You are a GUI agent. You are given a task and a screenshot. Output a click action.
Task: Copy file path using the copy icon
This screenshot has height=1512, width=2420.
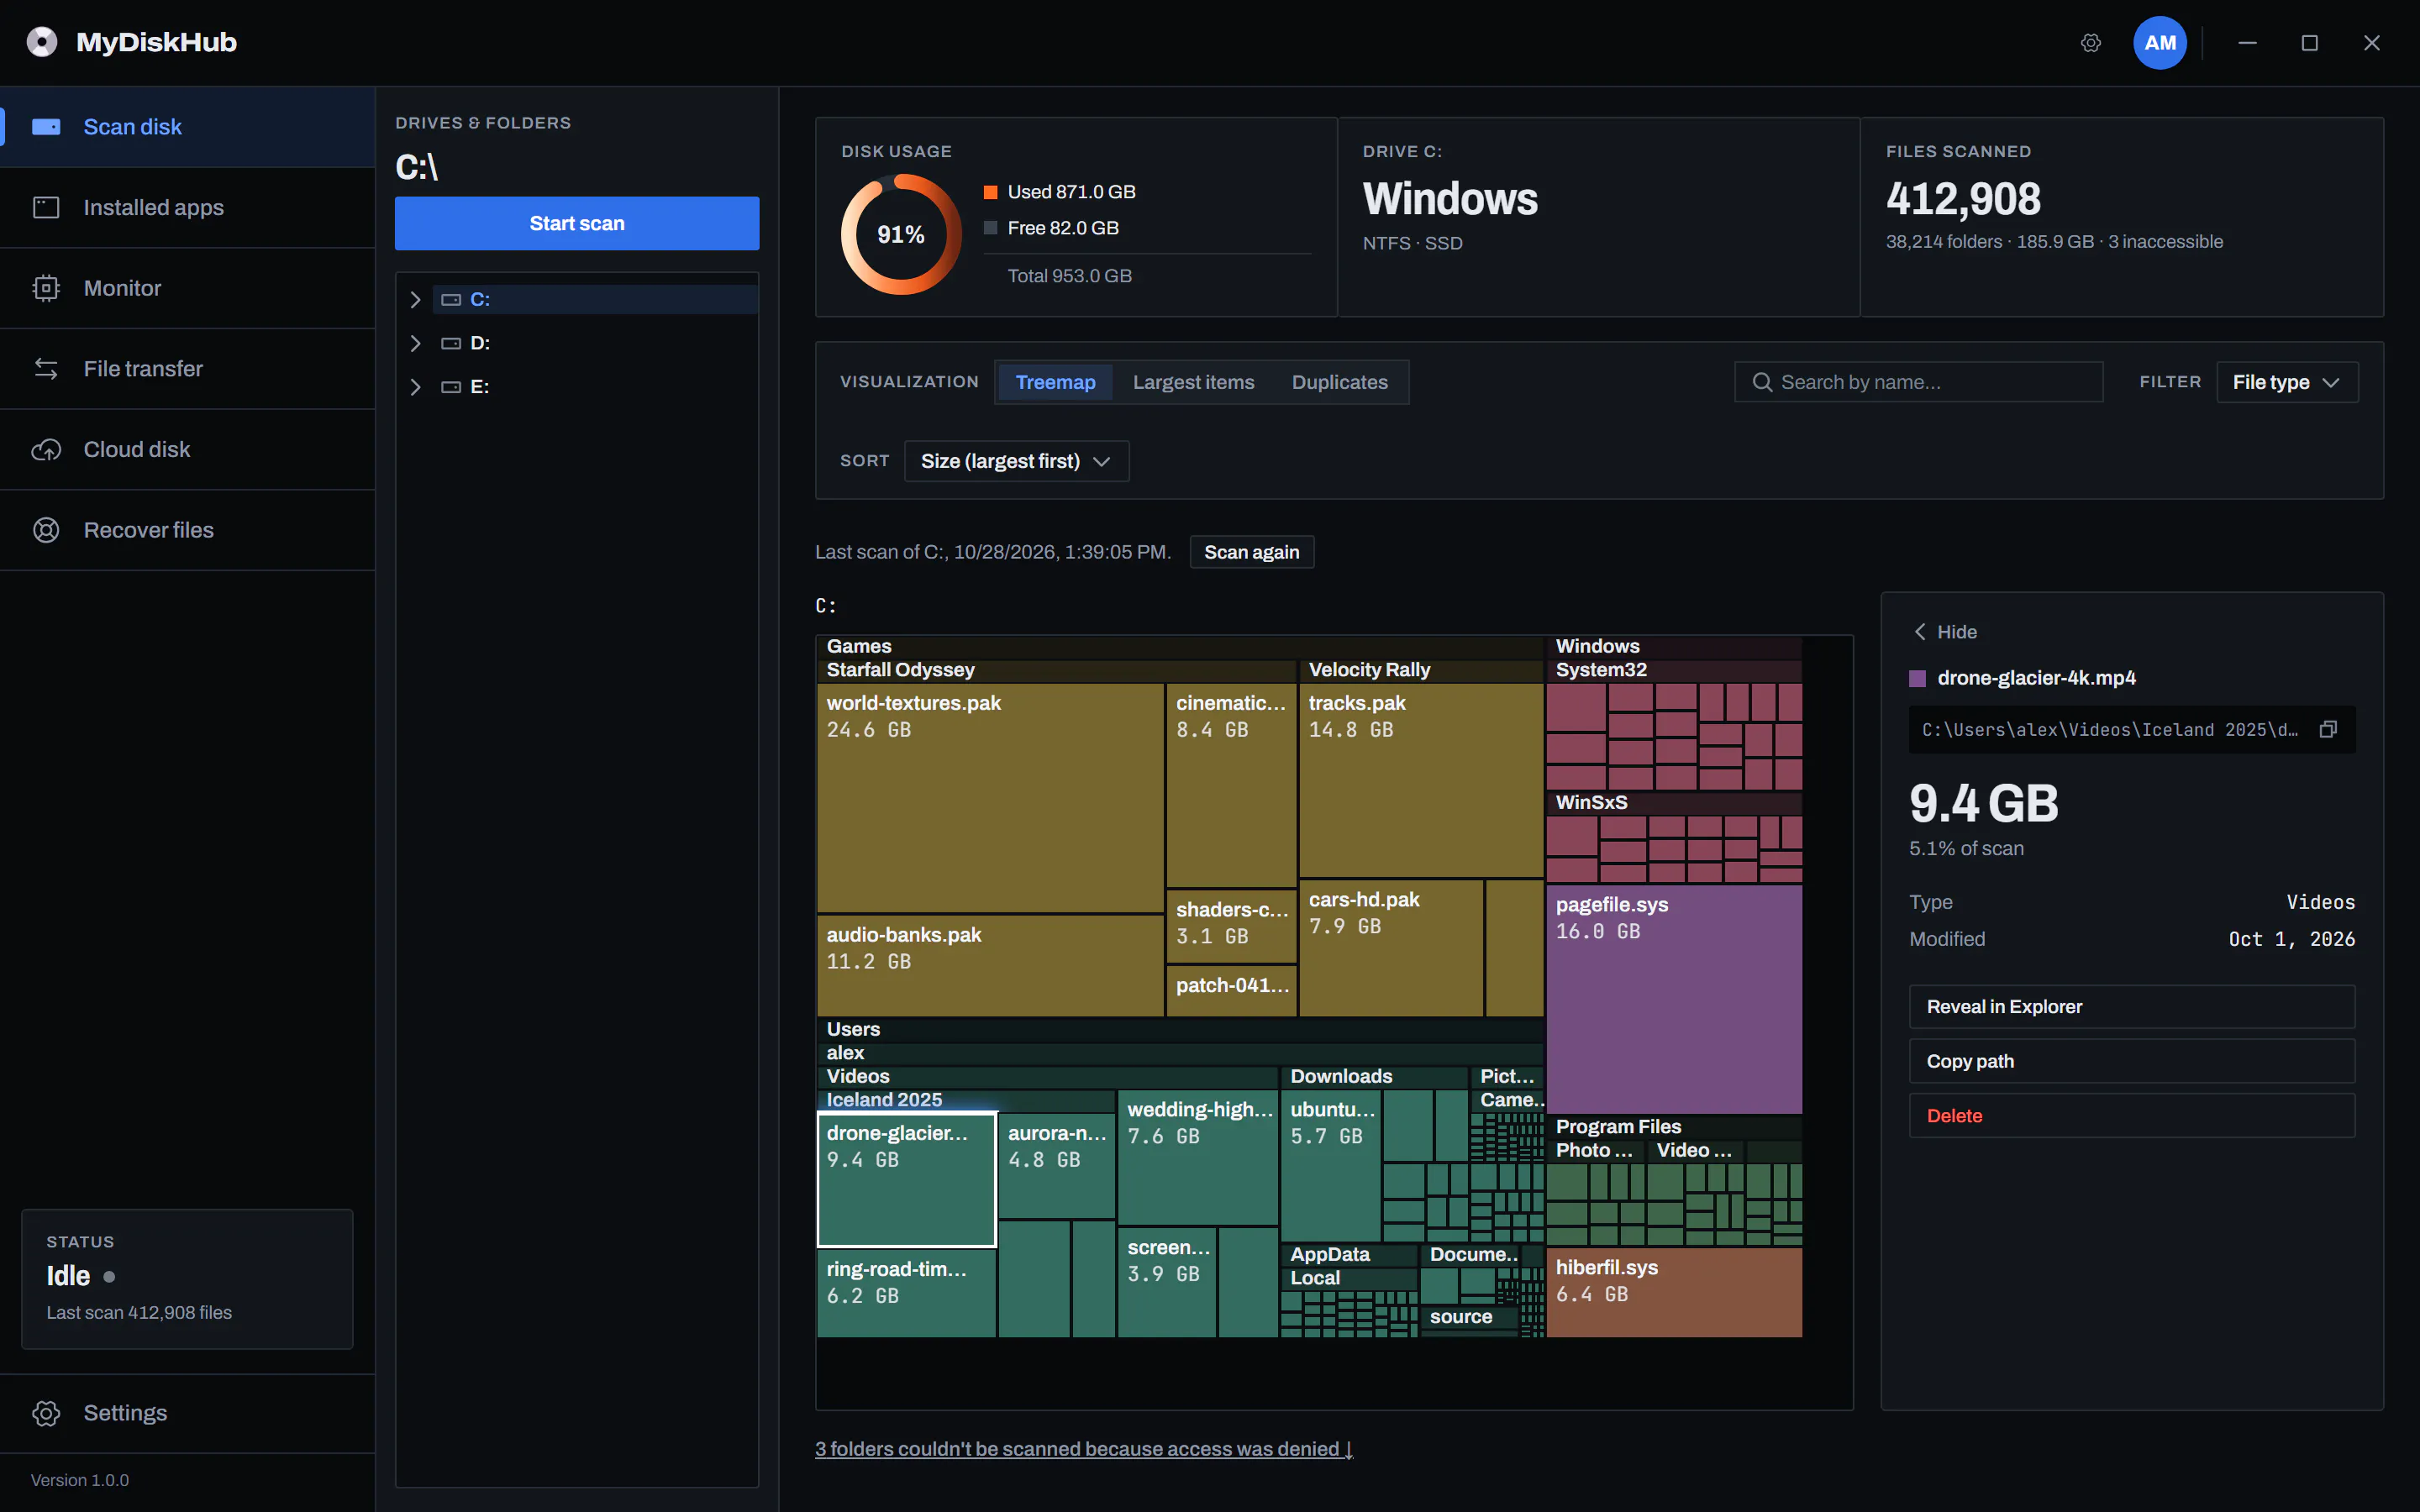[2328, 729]
